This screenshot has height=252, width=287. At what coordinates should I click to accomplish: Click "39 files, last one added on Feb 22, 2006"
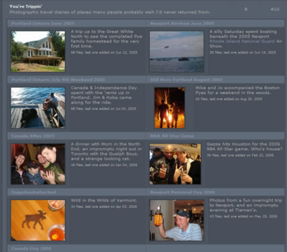[x=240, y=155]
